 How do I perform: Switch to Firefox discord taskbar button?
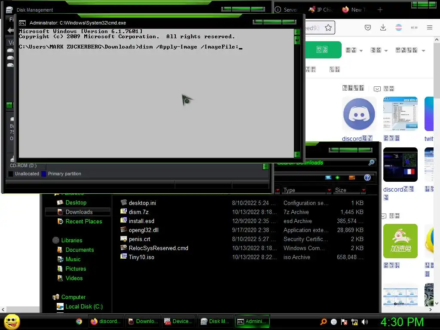coord(106,321)
